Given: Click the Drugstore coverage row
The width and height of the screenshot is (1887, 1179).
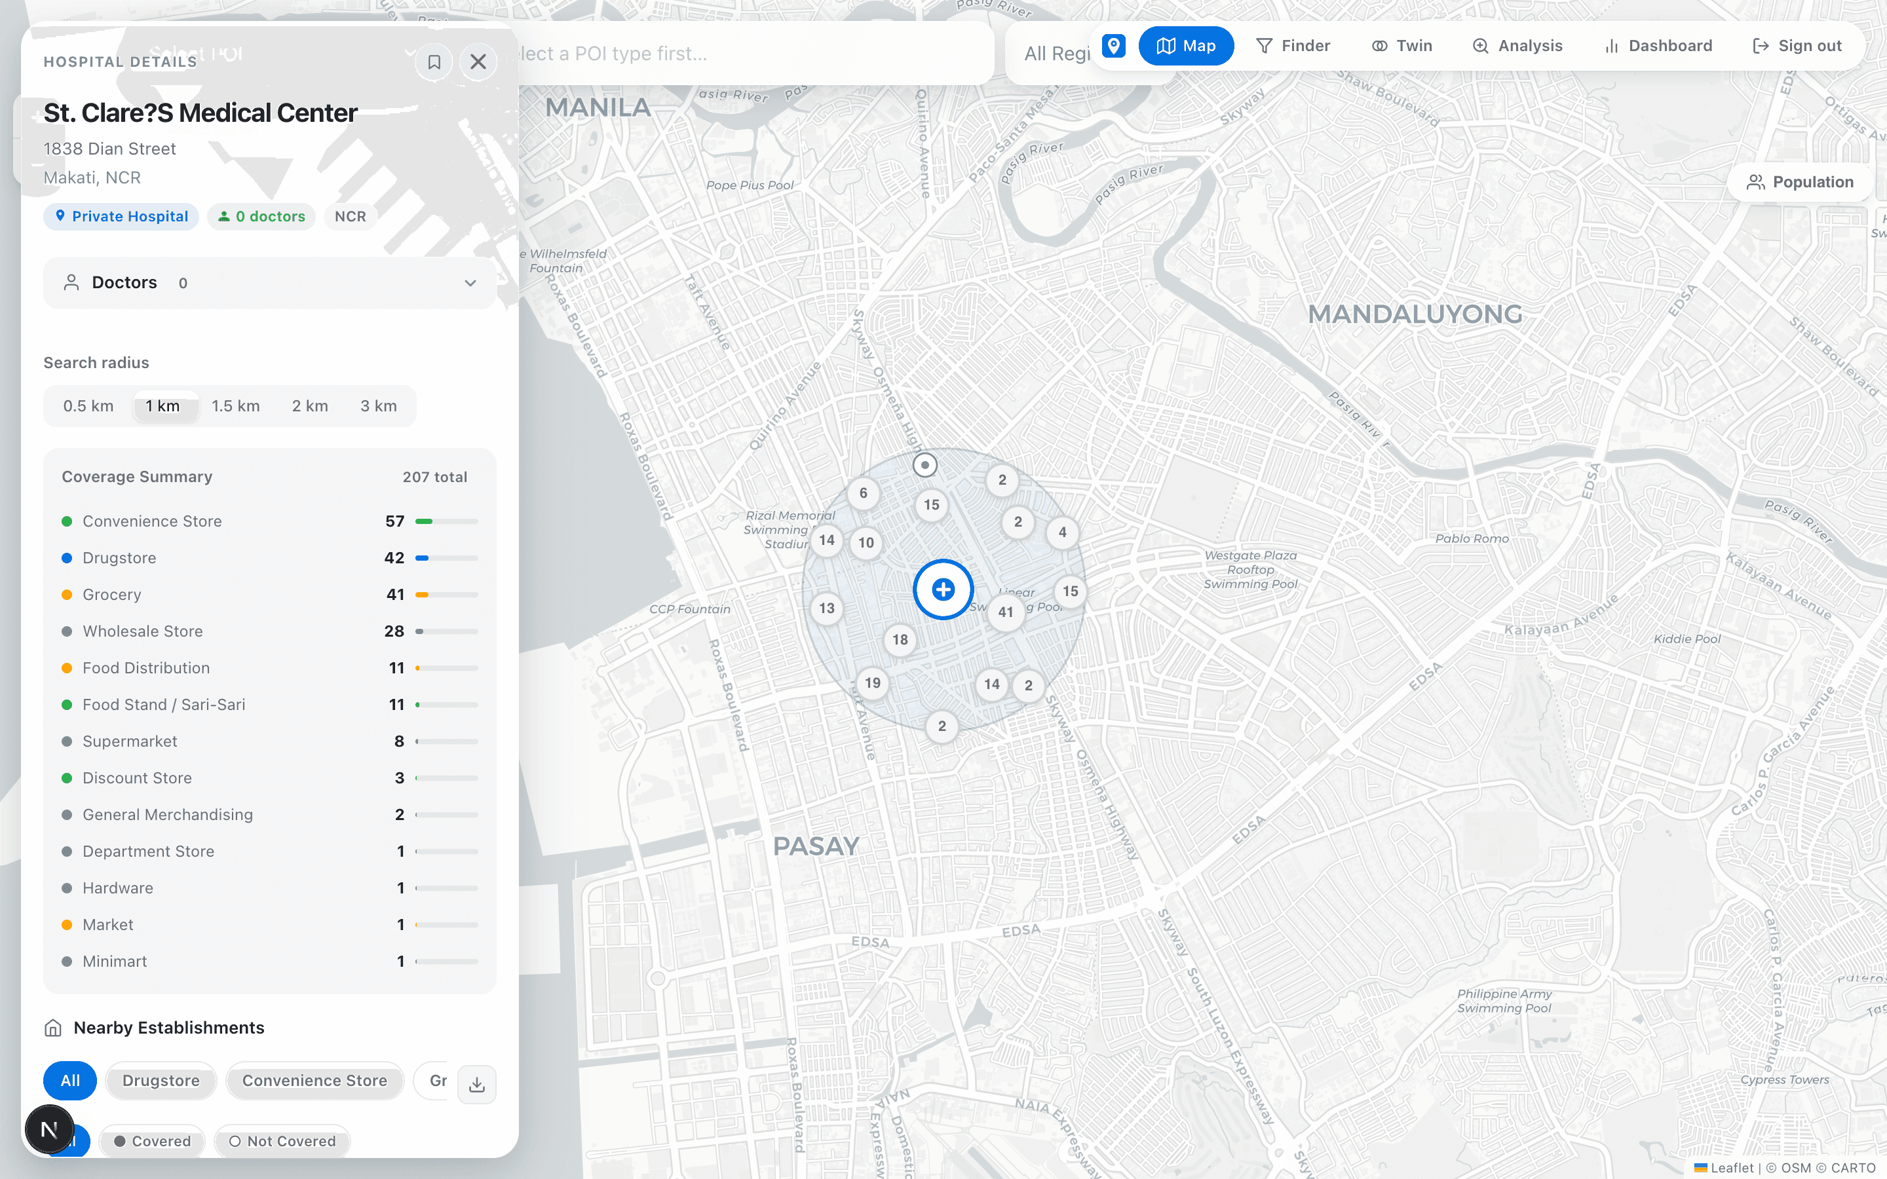Looking at the screenshot, I should click(270, 558).
